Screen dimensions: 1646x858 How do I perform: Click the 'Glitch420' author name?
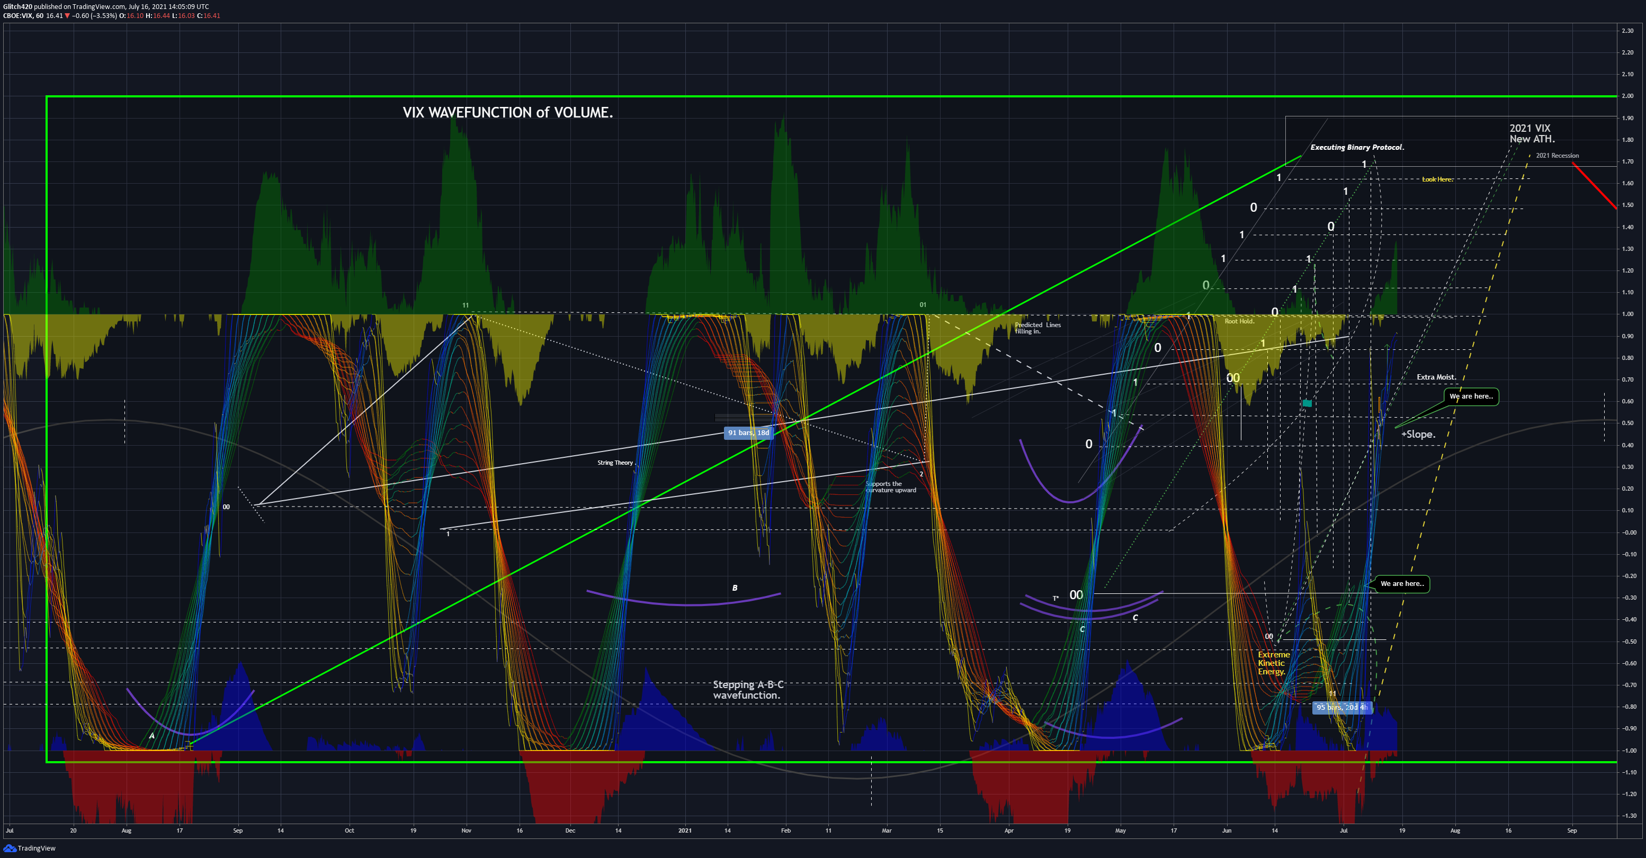(x=17, y=6)
